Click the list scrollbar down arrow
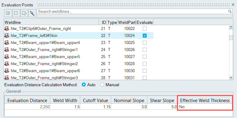This screenshot has height=118, width=237. (231, 78)
